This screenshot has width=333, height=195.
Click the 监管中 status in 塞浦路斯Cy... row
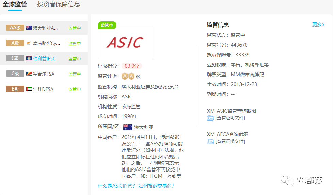pos(74,43)
